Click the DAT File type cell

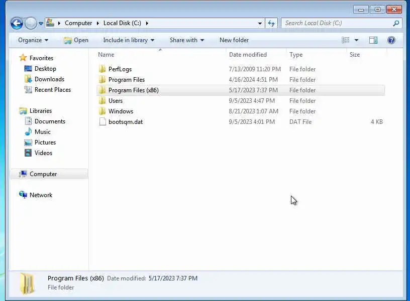click(x=300, y=121)
